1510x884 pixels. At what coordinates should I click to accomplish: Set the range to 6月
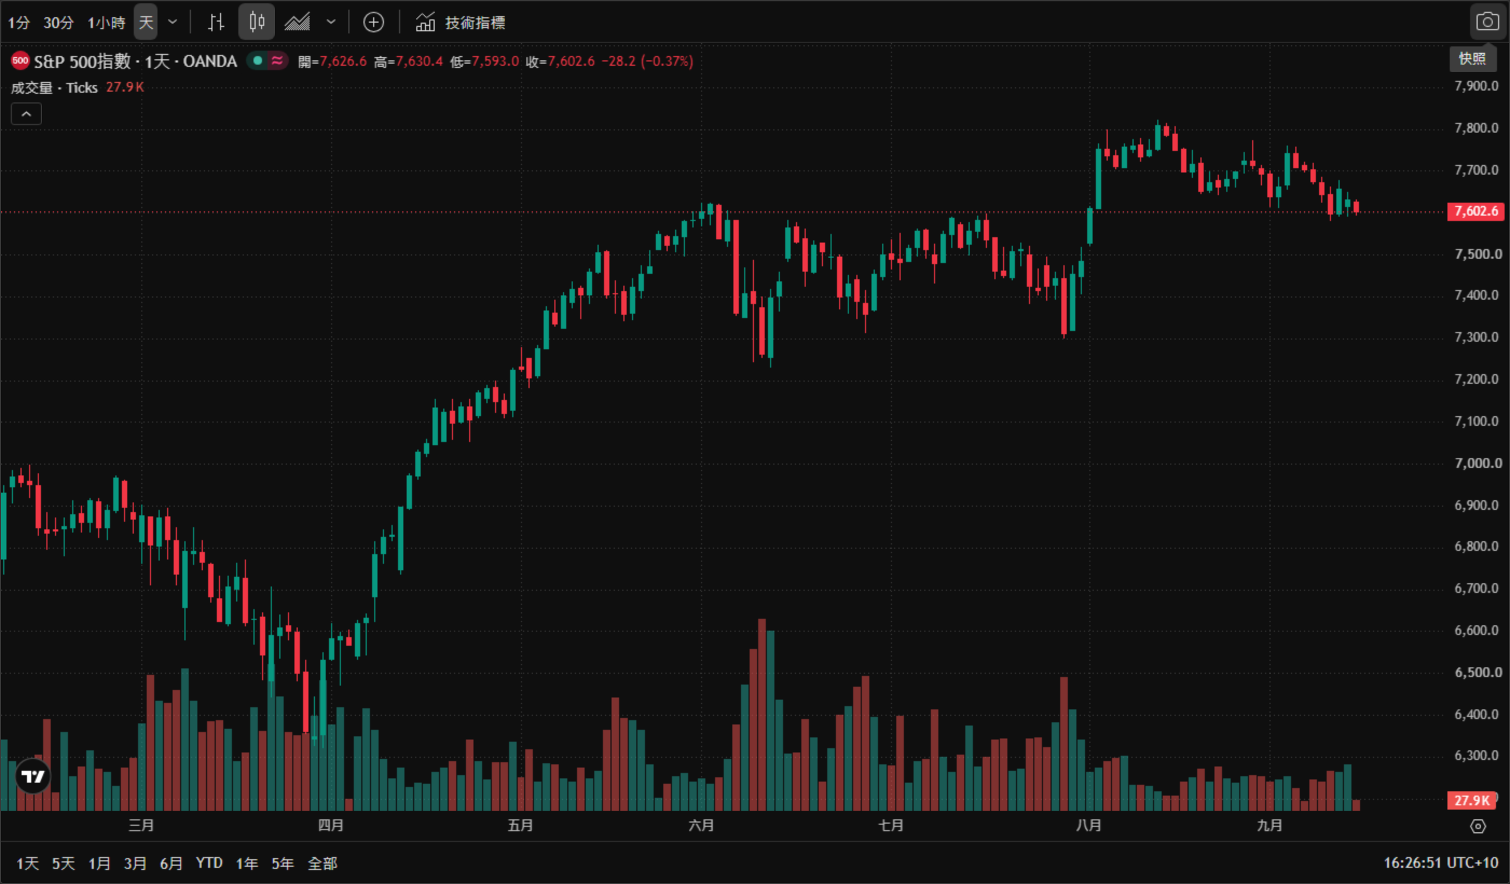171,863
